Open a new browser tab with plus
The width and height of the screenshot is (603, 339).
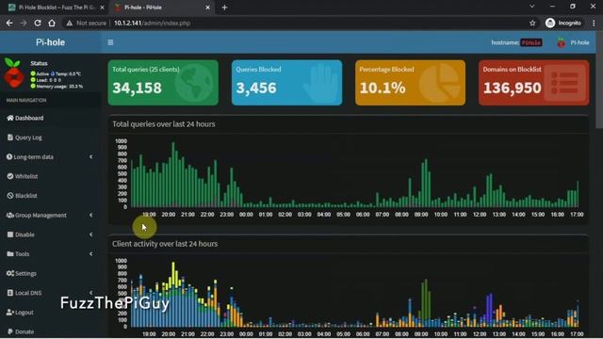tap(224, 8)
